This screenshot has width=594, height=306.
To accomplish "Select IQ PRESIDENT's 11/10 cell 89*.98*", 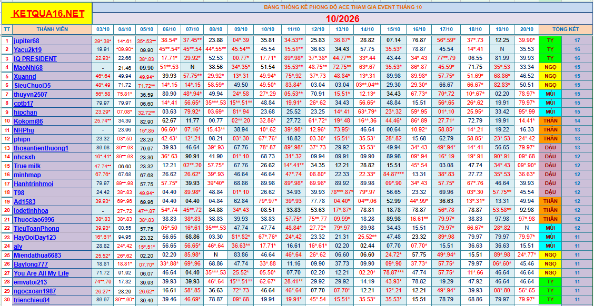I will click(294, 59).
